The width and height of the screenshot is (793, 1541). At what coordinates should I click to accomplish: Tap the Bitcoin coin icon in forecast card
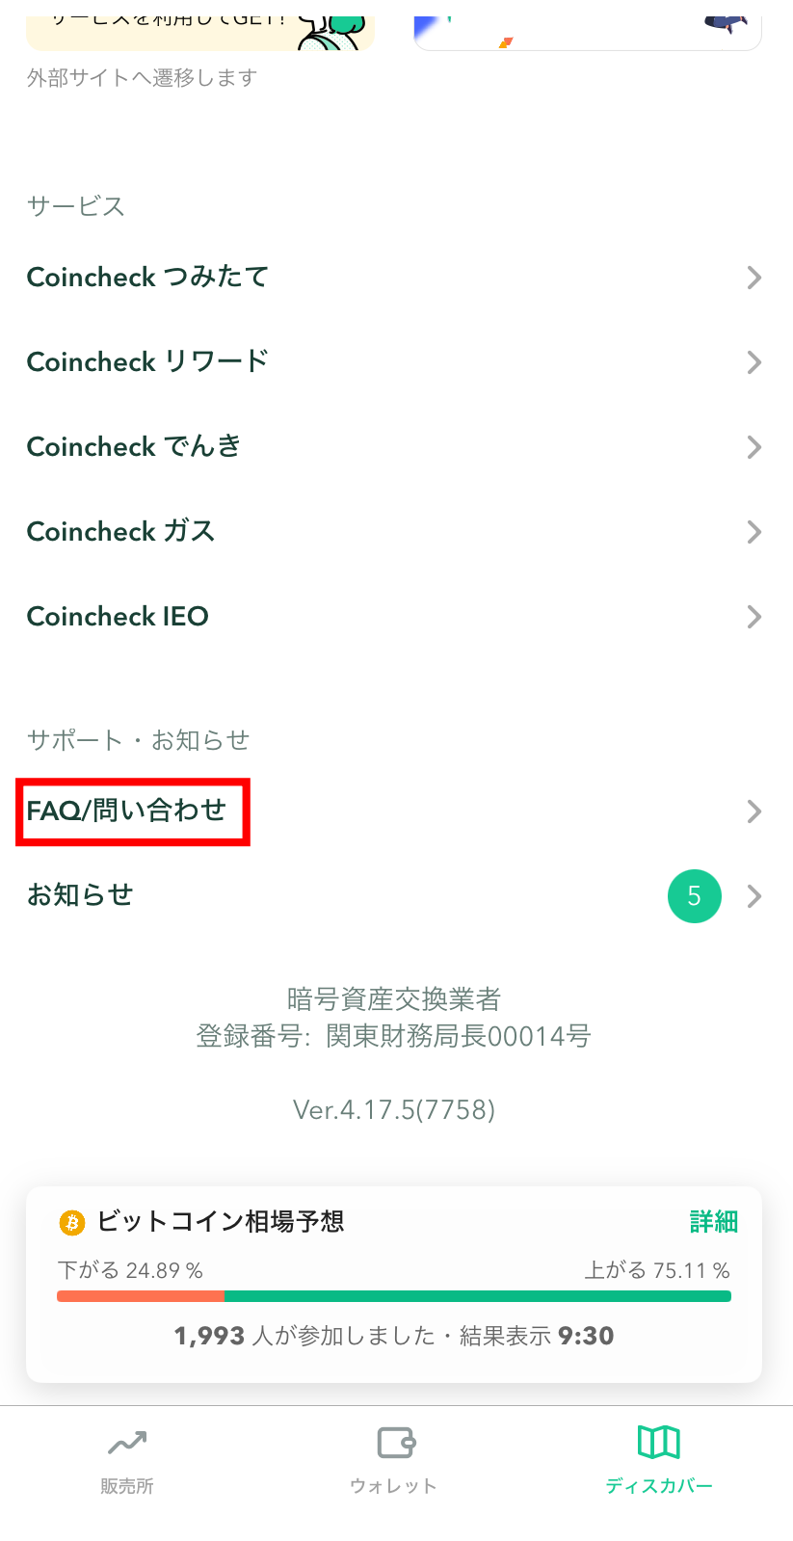pyautogui.click(x=72, y=1223)
